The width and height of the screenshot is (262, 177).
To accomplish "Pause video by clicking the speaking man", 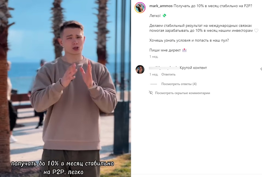I will click(74, 94).
